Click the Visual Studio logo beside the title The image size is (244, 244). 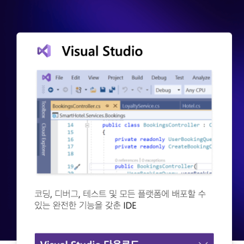[44, 51]
